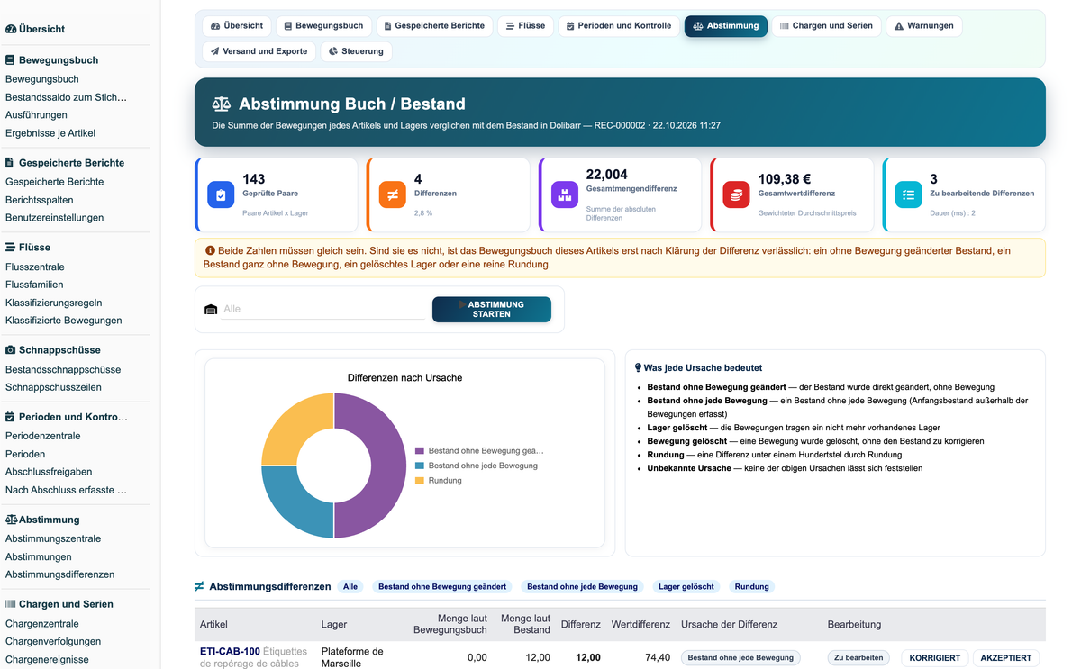Open Schnappschusszeilen sidebar link
Image resolution: width=1081 pixels, height=669 pixels.
[53, 387]
